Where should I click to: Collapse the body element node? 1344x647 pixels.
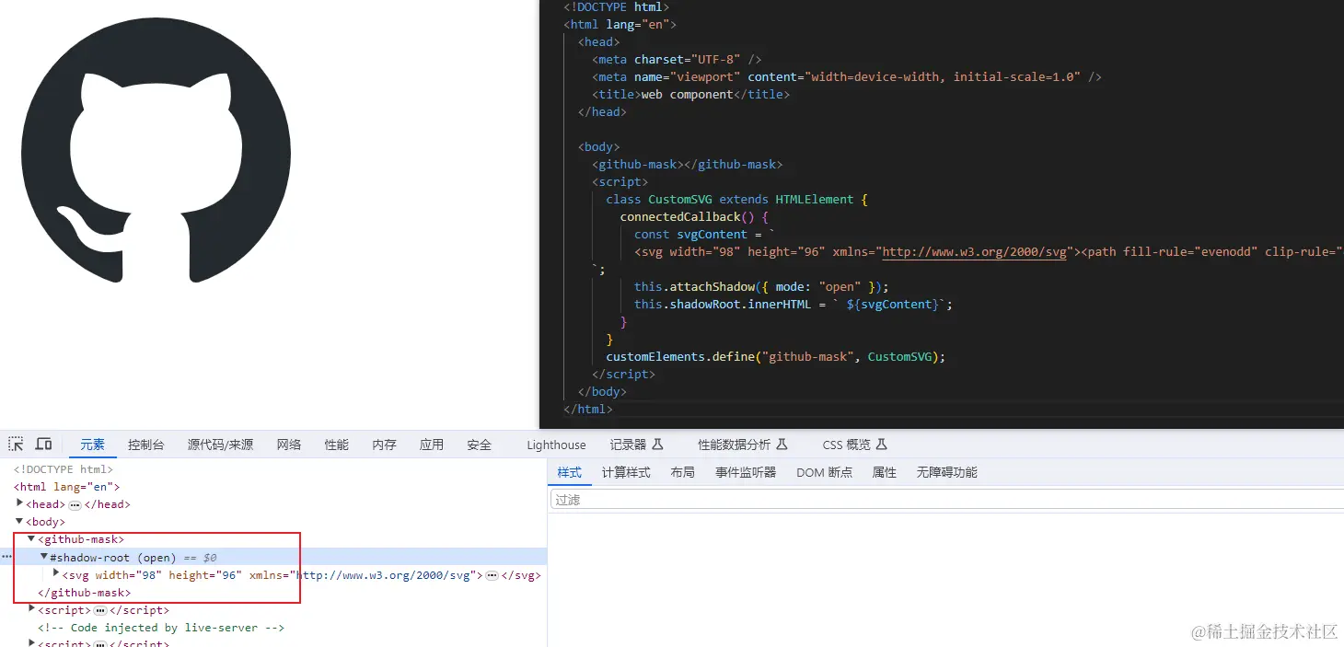pos(20,521)
